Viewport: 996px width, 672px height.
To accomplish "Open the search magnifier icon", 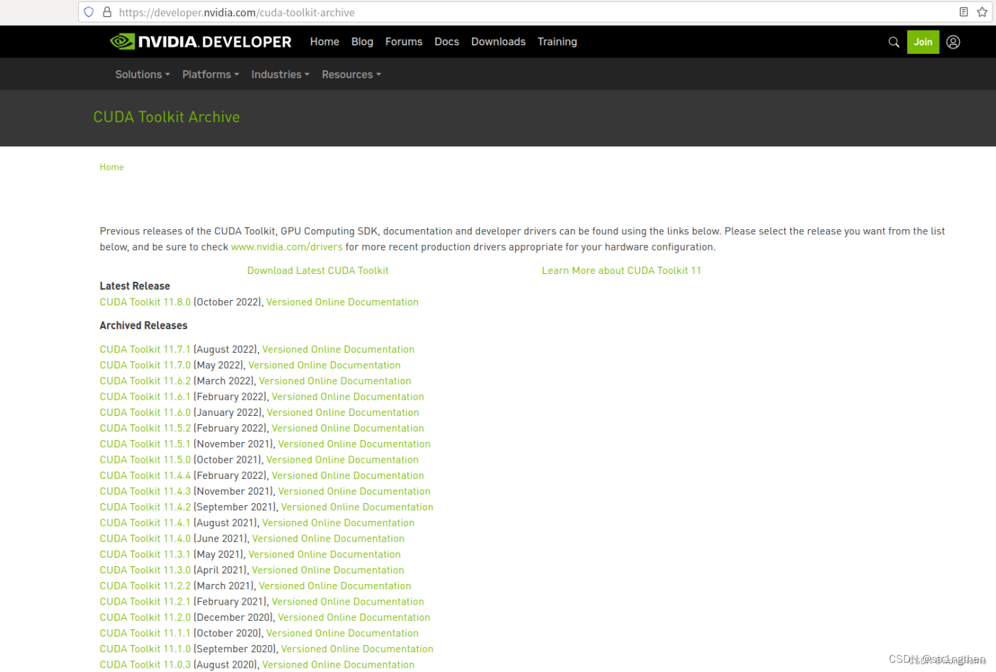I will click(894, 42).
